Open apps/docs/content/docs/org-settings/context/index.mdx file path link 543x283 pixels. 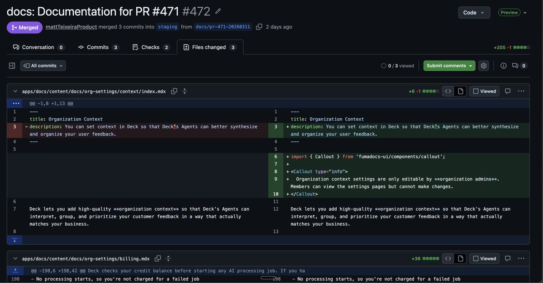[x=94, y=91]
